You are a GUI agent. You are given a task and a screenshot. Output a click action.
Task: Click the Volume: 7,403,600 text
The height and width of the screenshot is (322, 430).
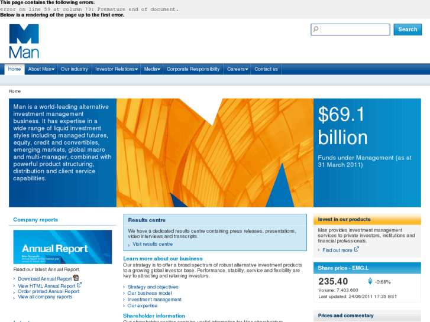(338, 290)
